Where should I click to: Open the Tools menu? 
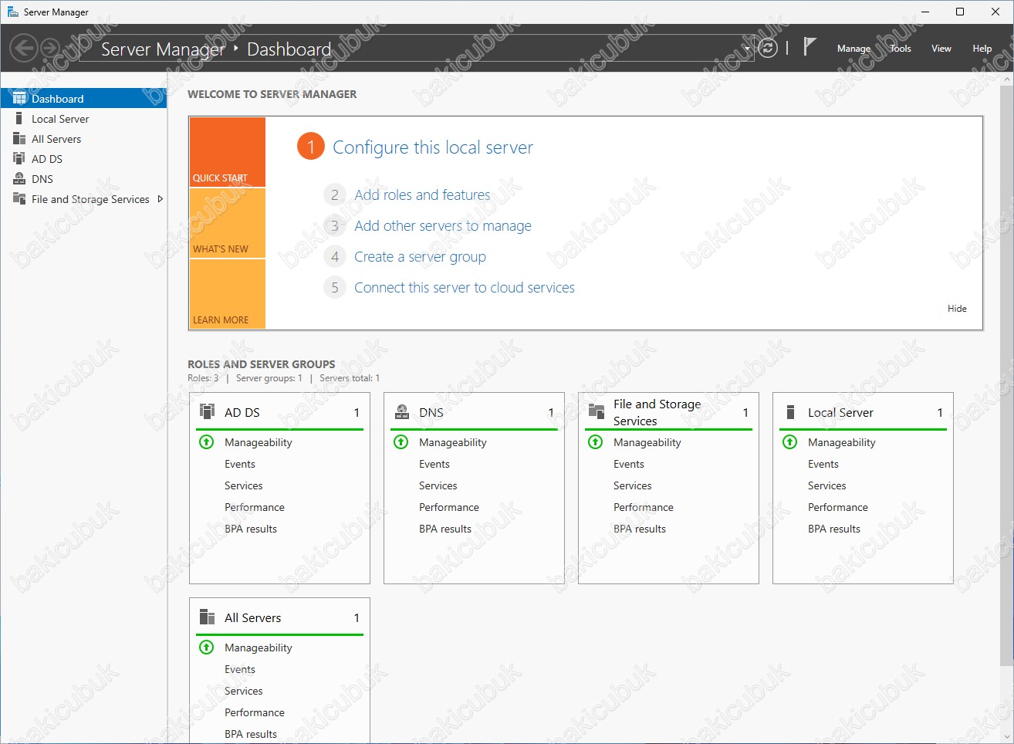[x=901, y=49]
